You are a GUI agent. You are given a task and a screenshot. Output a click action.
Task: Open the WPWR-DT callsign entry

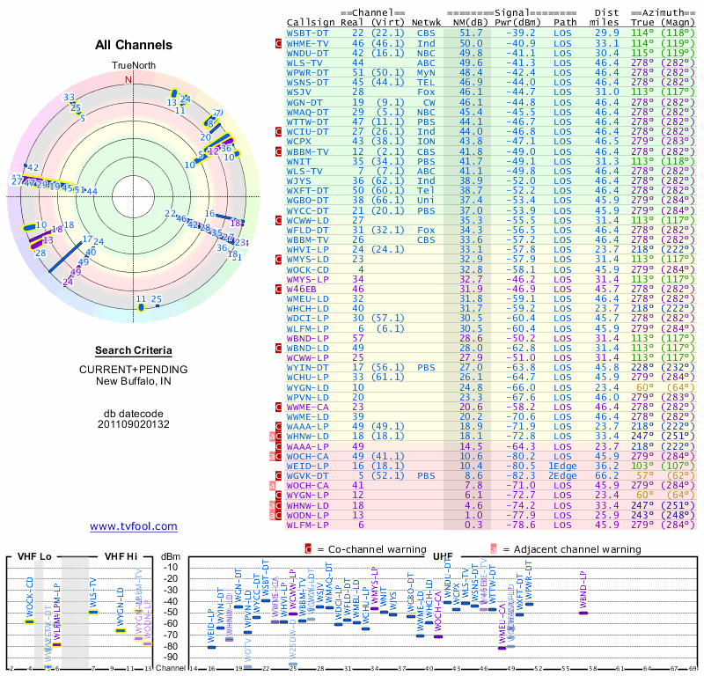(x=307, y=73)
